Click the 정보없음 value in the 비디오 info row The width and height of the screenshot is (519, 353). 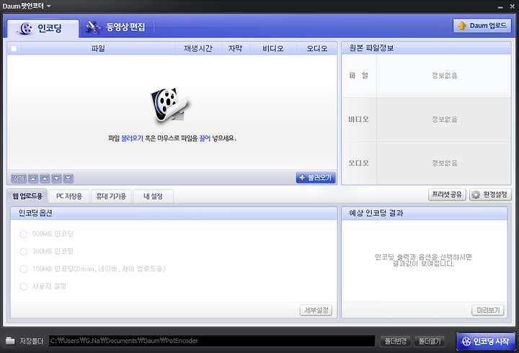444,120
